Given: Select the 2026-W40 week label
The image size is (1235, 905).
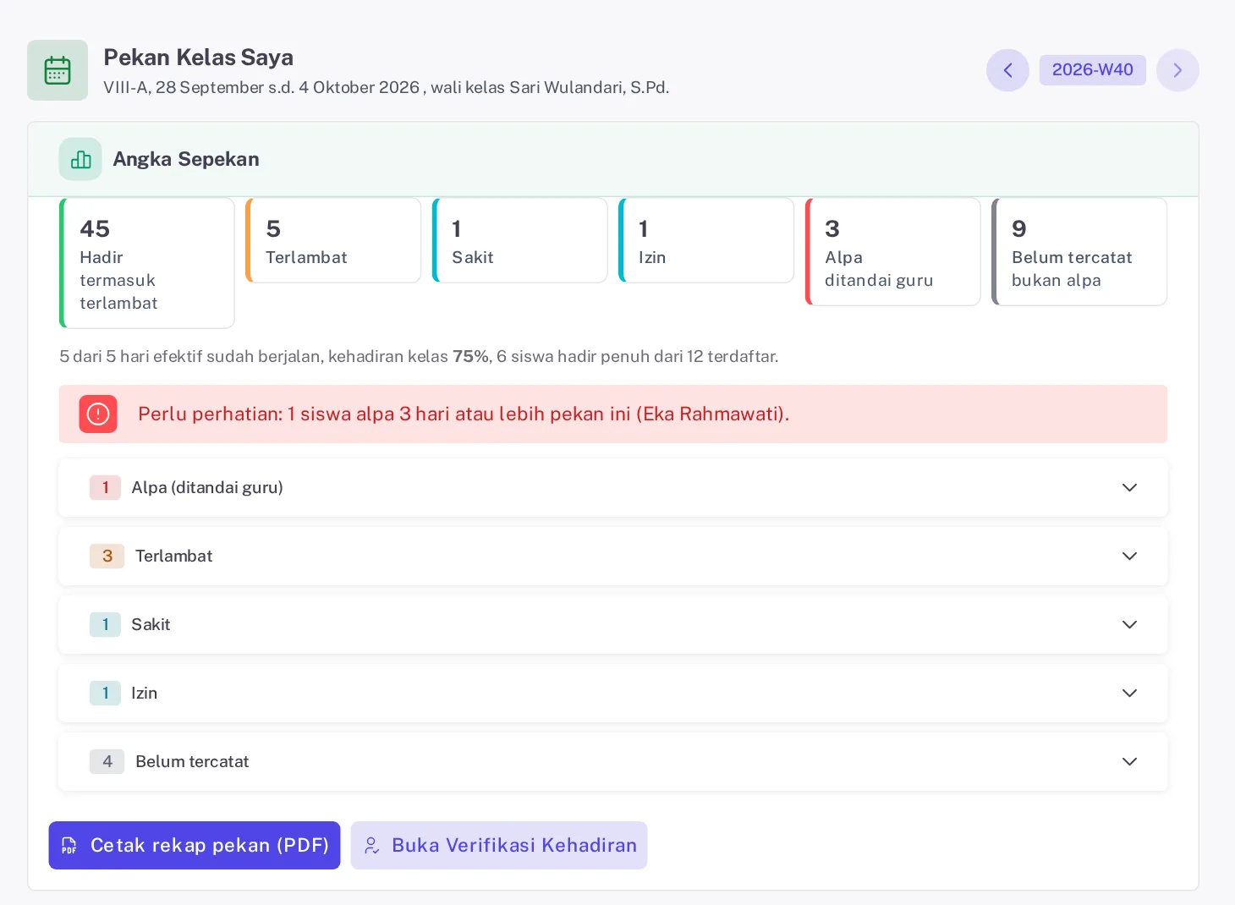Looking at the screenshot, I should pos(1093,70).
